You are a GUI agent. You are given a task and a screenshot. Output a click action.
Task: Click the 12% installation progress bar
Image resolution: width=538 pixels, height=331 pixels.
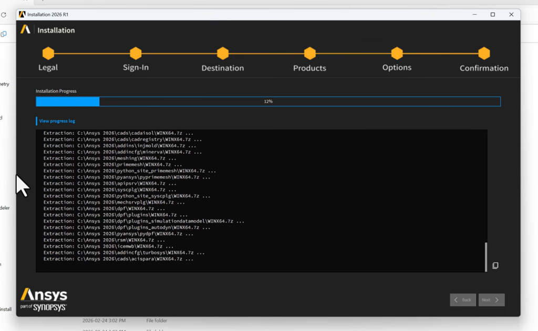pyautogui.click(x=268, y=101)
